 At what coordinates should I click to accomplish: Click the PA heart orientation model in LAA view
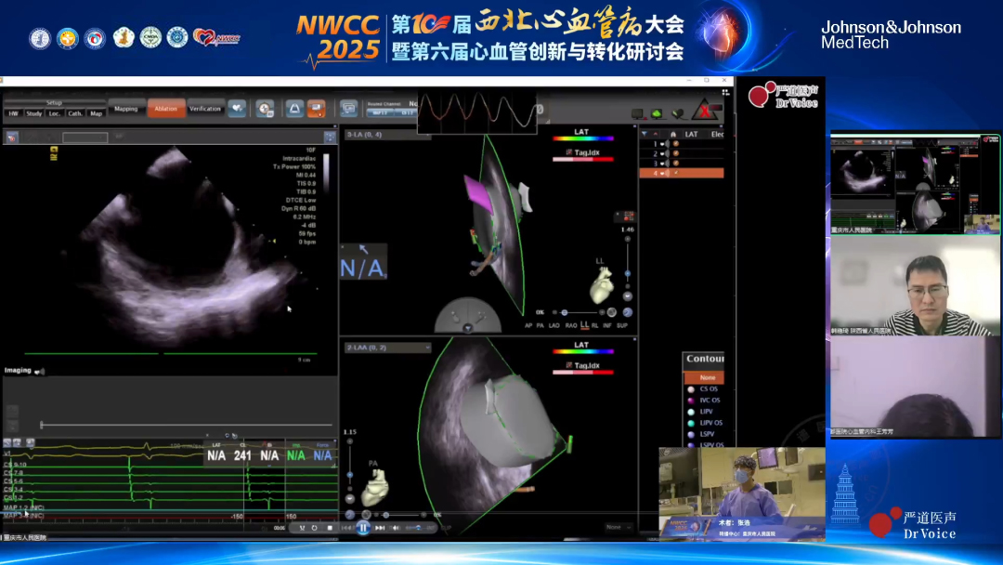point(375,488)
